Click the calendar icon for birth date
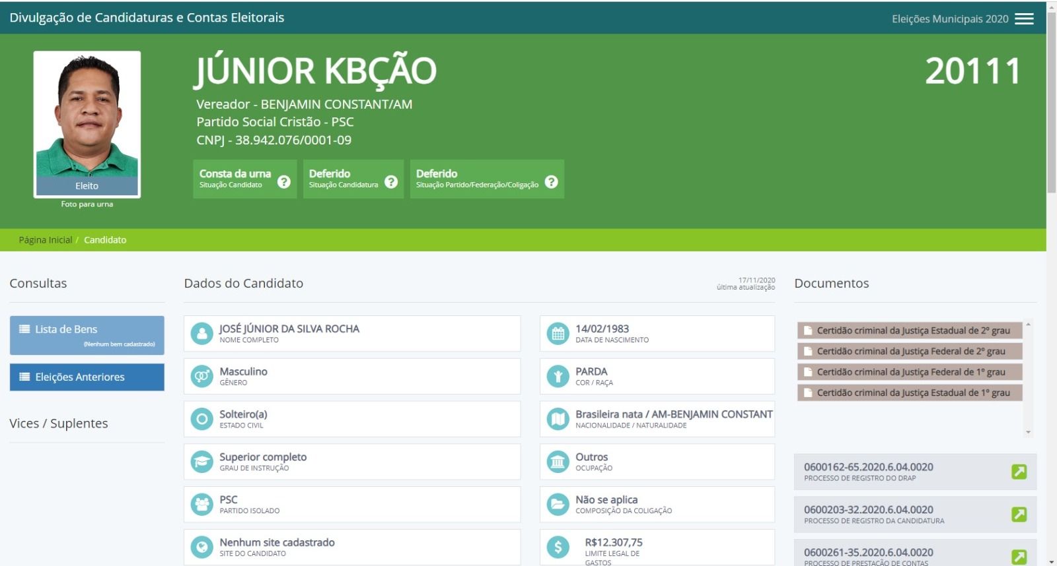The width and height of the screenshot is (1057, 566). [558, 333]
